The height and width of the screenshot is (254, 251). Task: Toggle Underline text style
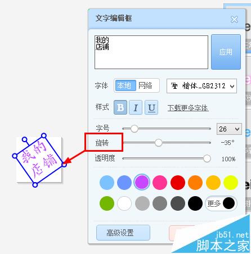(x=151, y=107)
